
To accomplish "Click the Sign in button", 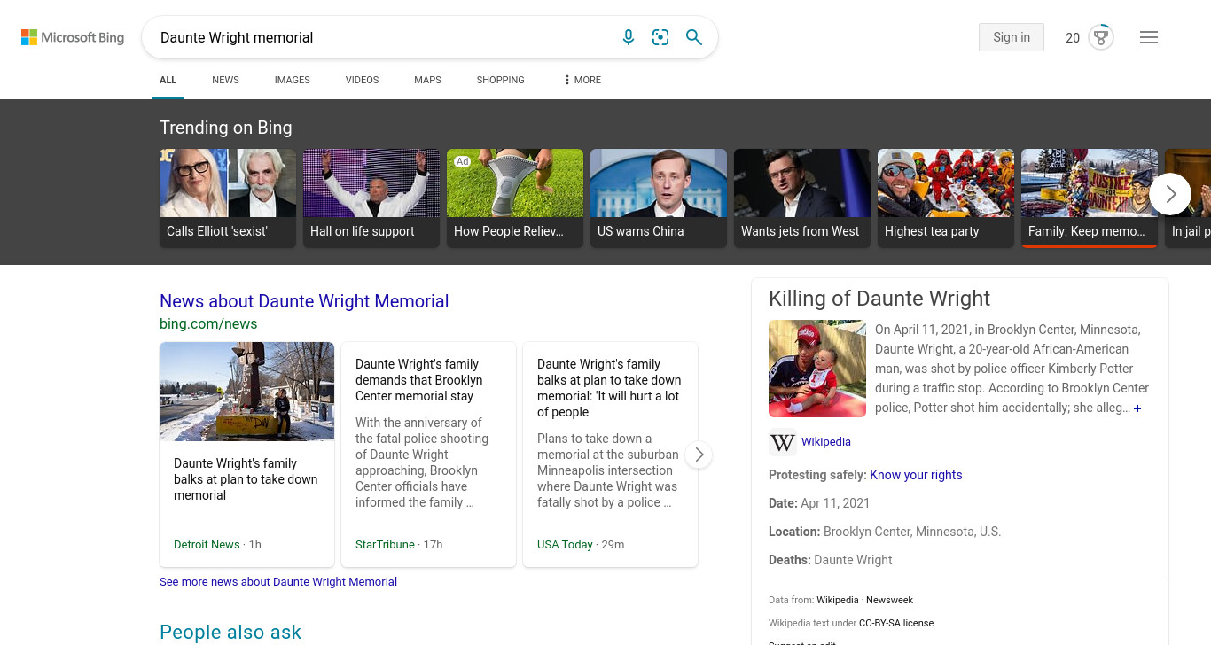I will (x=1012, y=37).
